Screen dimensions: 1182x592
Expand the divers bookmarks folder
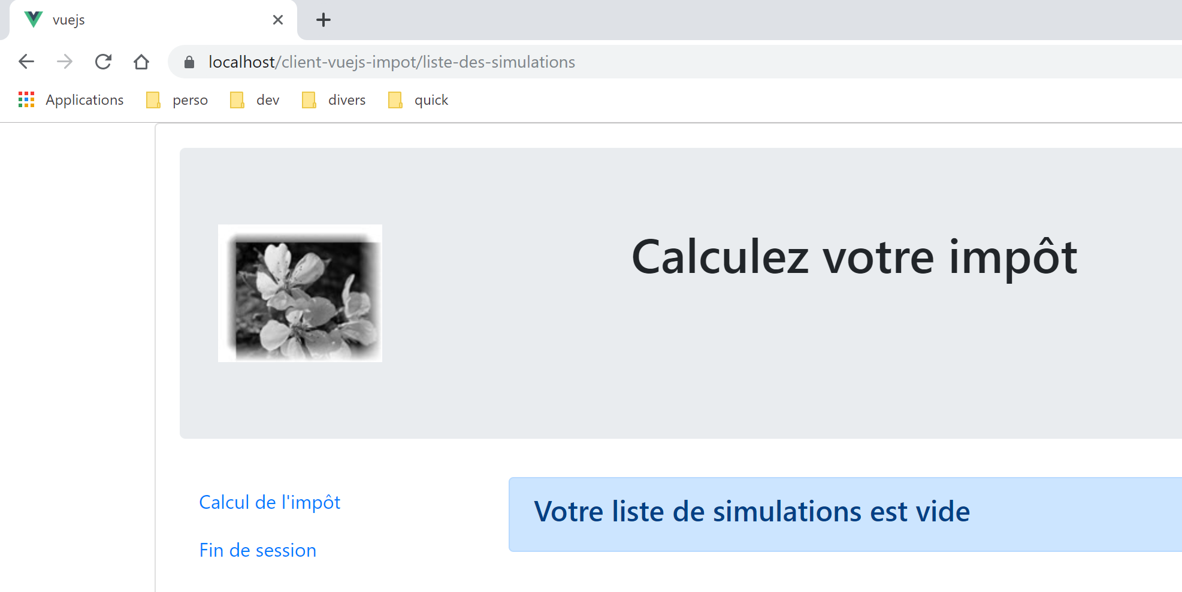pyautogui.click(x=334, y=100)
